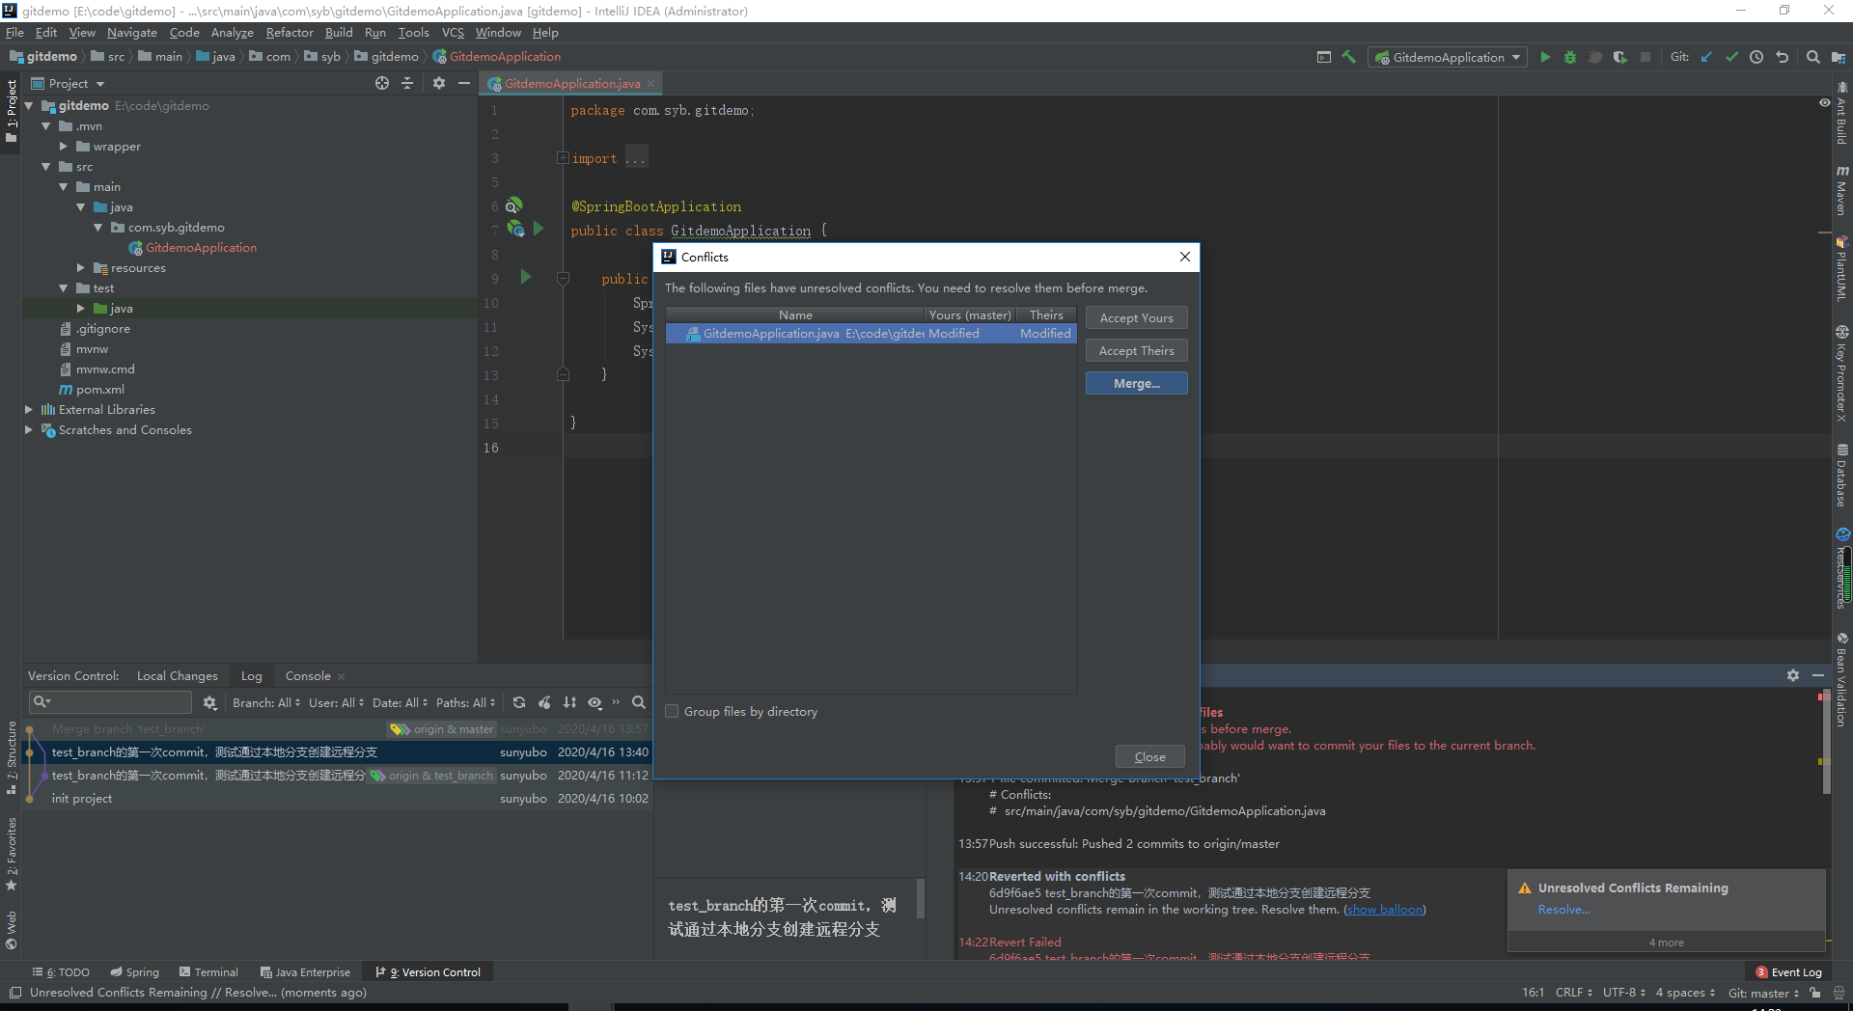Viewport: 1853px width, 1011px height.
Task: Toggle IntelliSort in Git log toolbar
Action: coord(569,702)
